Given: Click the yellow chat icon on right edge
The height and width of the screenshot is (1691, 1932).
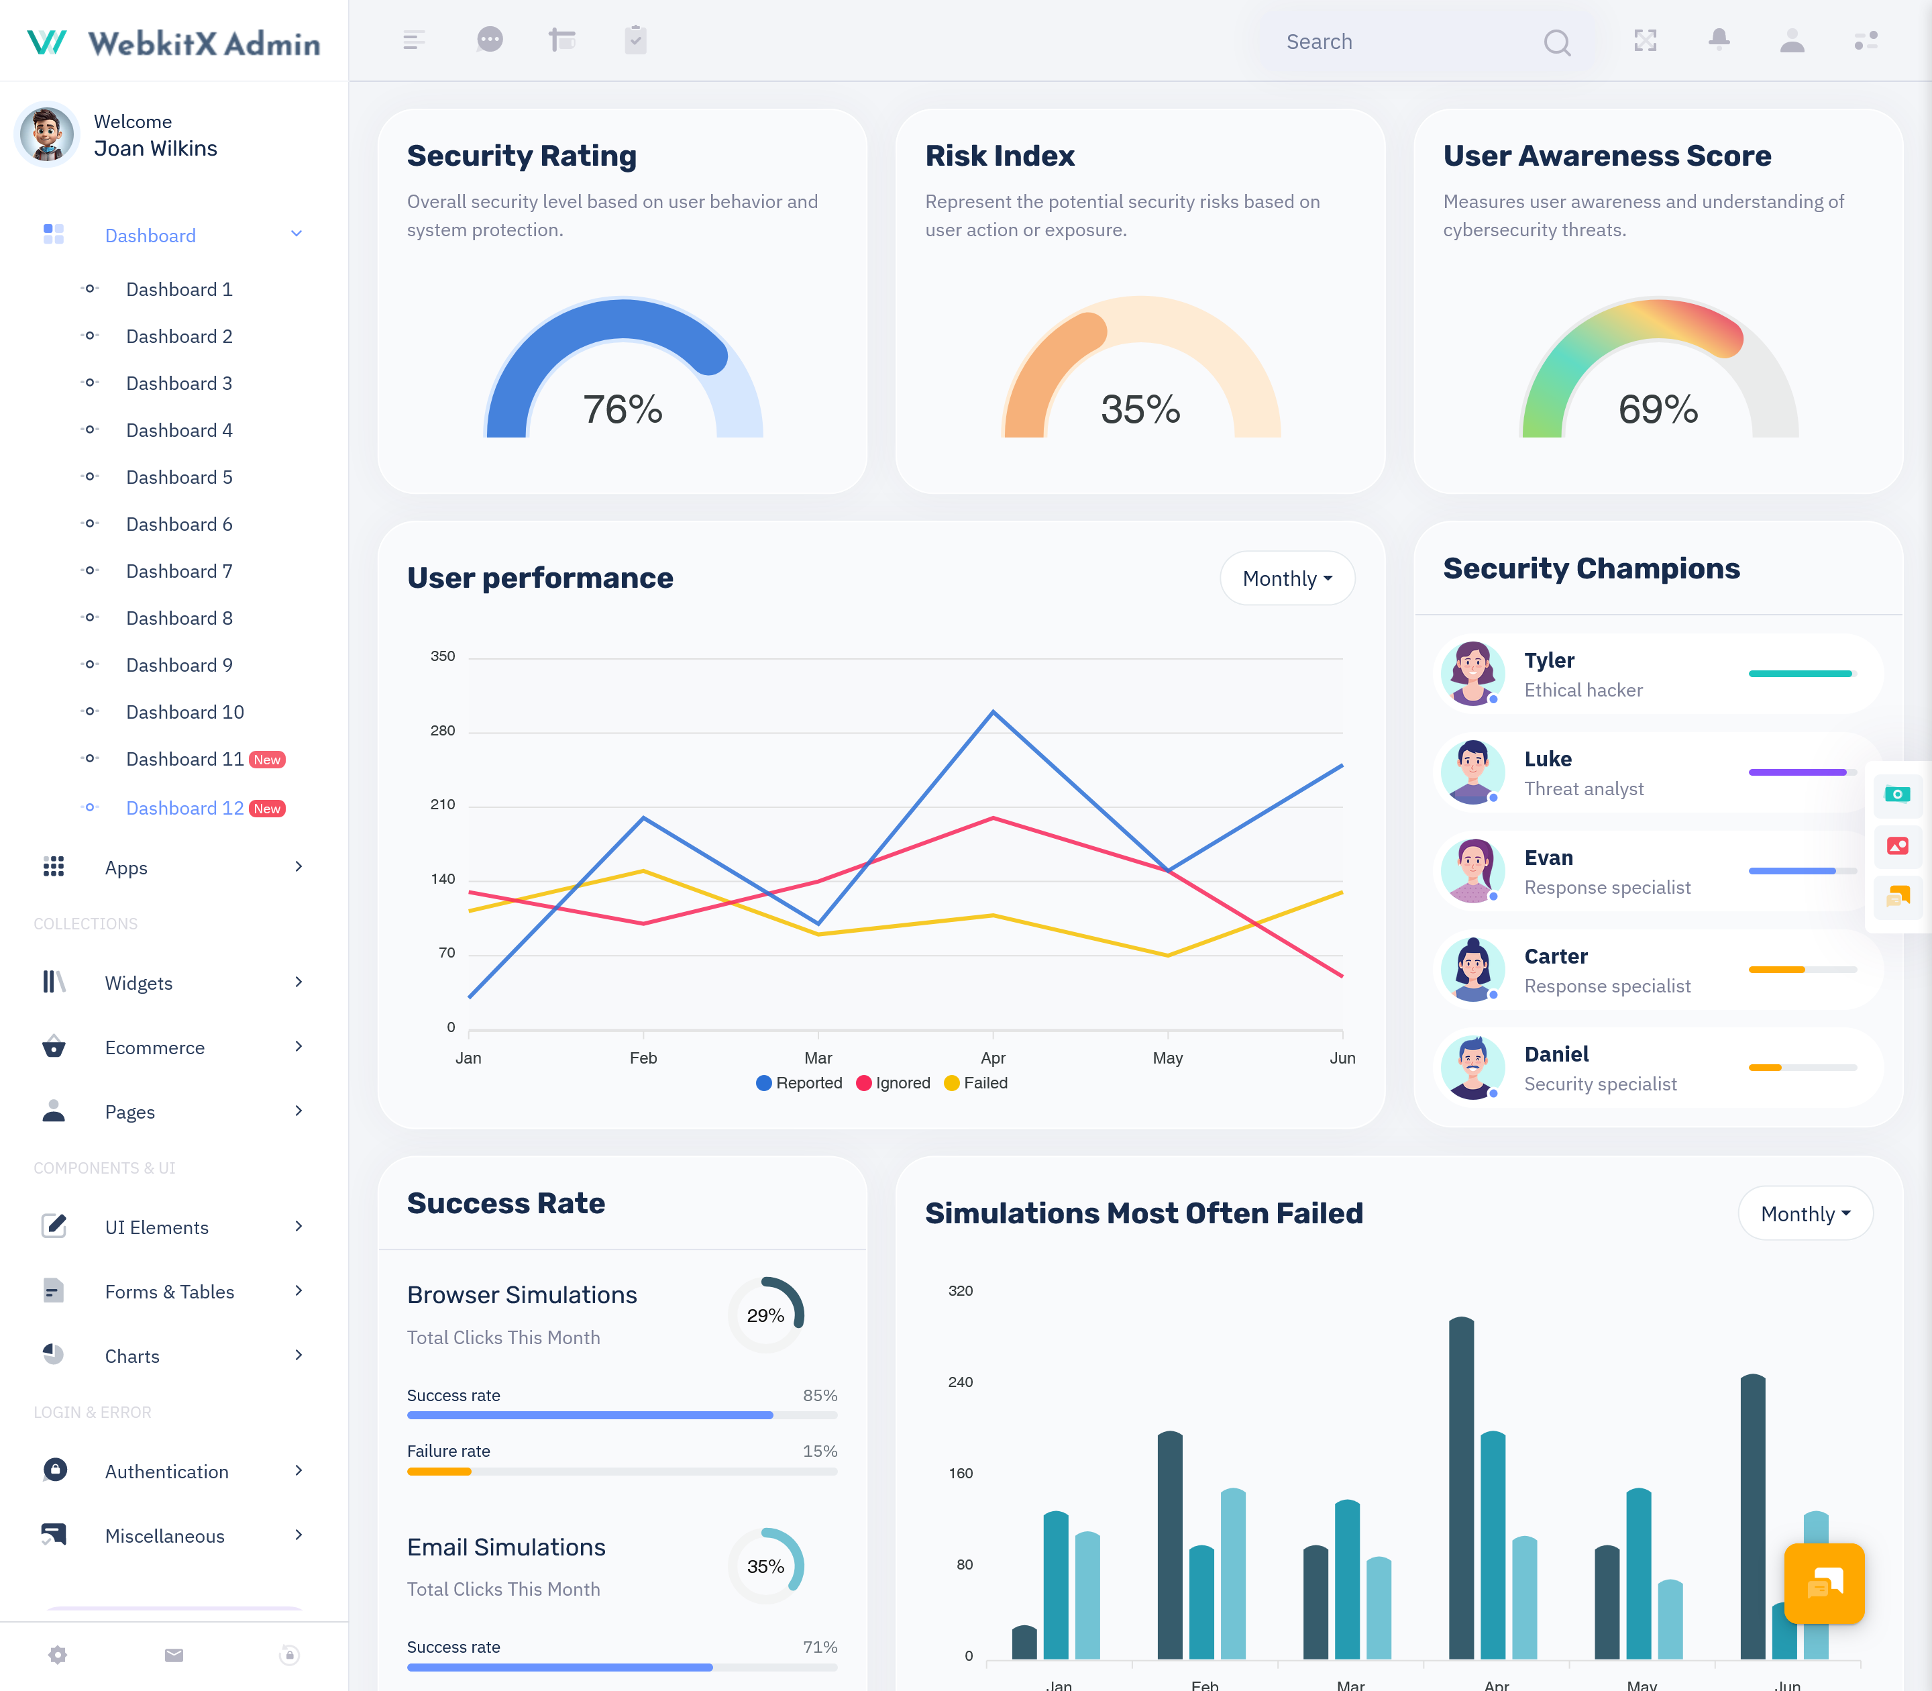Looking at the screenshot, I should [x=1897, y=896].
